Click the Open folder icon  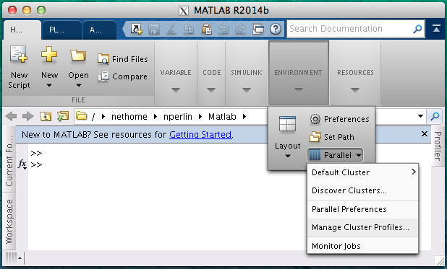tap(78, 55)
